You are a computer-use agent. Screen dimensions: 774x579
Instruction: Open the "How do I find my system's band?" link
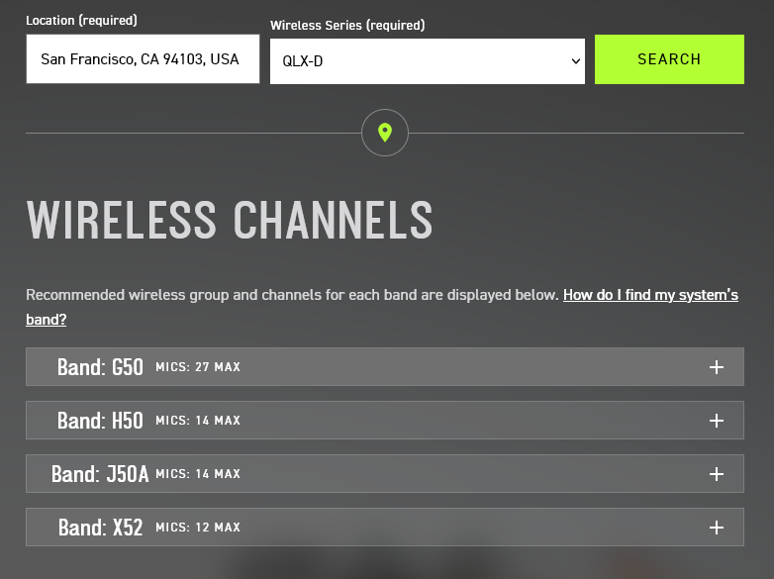pos(650,295)
